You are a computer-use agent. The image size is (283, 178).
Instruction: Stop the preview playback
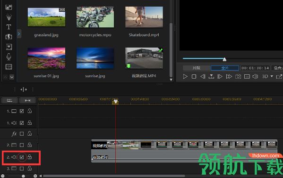coord(194,76)
